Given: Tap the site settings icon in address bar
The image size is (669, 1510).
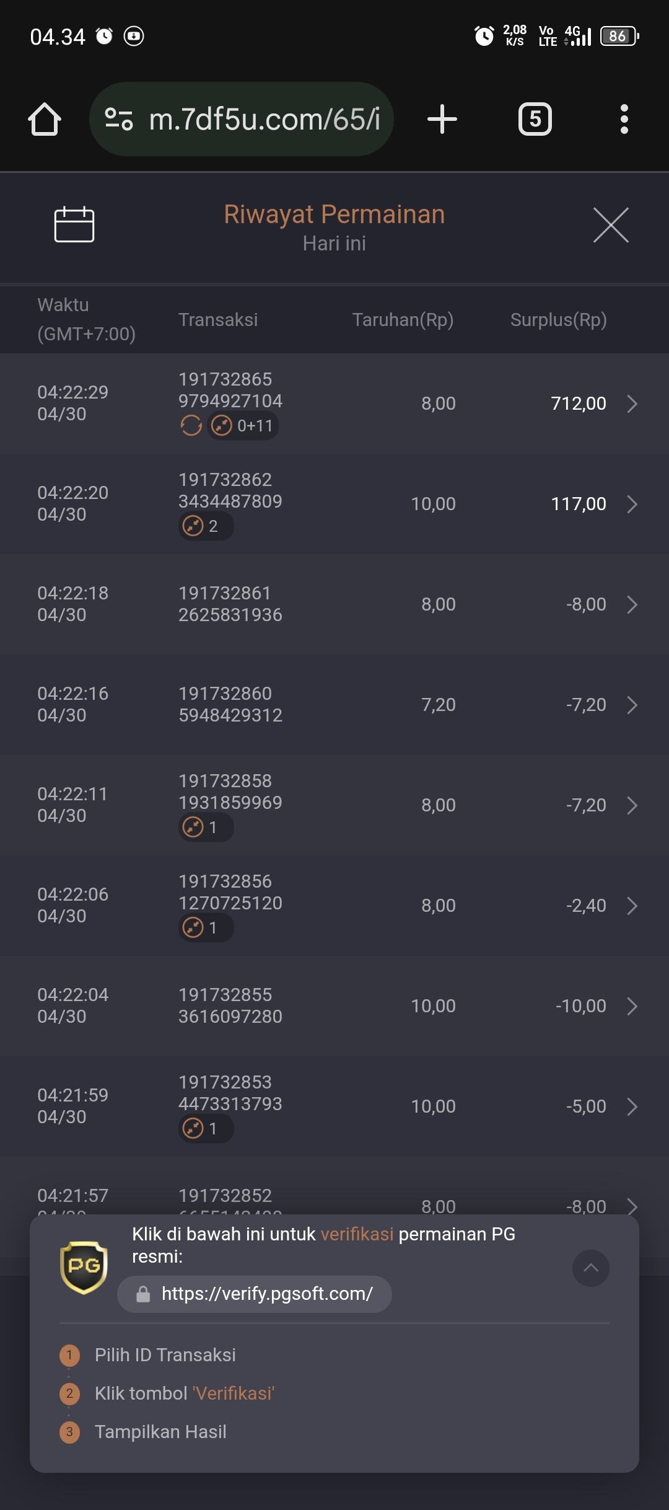Looking at the screenshot, I should click(119, 119).
